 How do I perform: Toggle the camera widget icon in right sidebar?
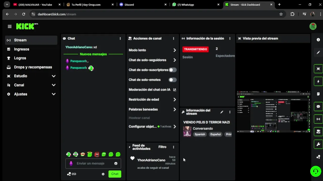(x=318, y=132)
